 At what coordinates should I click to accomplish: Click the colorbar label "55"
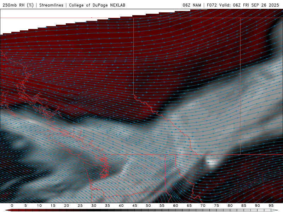click(x=162, y=206)
